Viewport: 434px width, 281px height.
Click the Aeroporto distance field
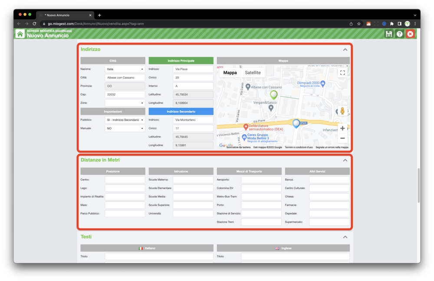pyautogui.click(x=261, y=180)
